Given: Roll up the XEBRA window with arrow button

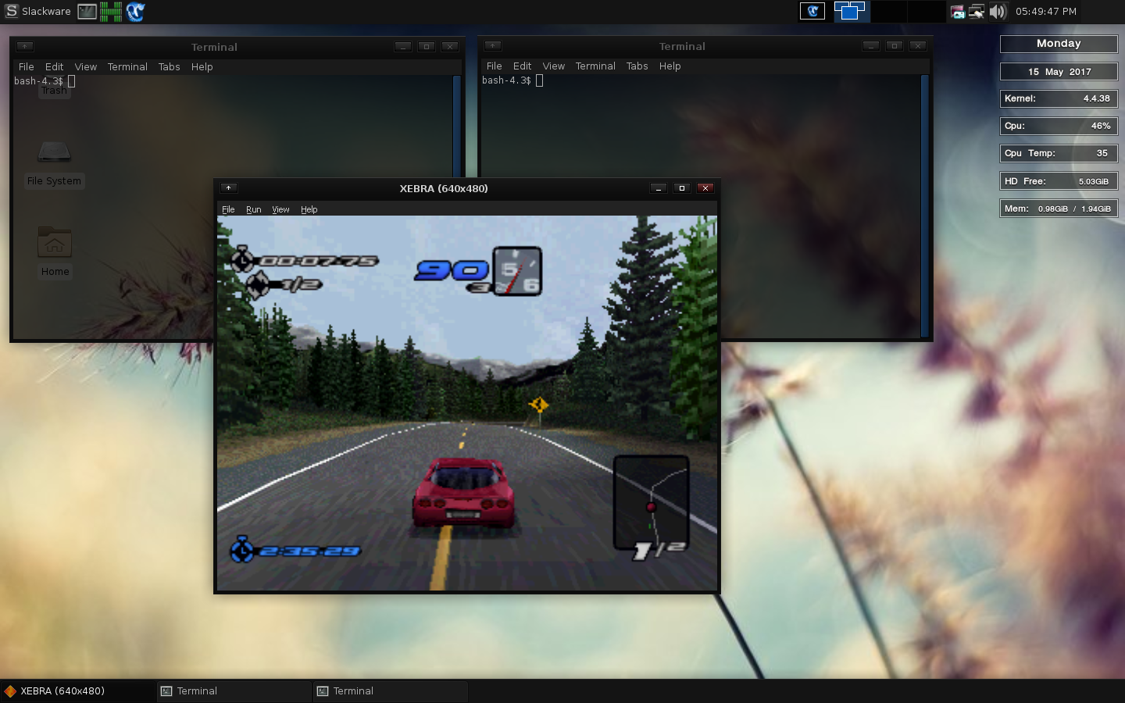Looking at the screenshot, I should (x=228, y=187).
